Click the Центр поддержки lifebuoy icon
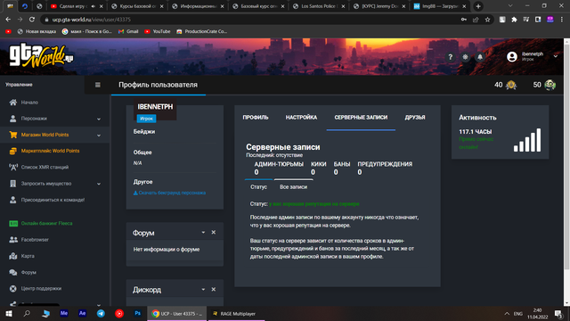Image resolution: width=570 pixels, height=321 pixels. (x=13, y=289)
